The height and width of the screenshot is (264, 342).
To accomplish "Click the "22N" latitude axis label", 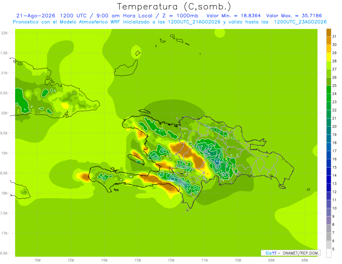I will click(5, 33).
